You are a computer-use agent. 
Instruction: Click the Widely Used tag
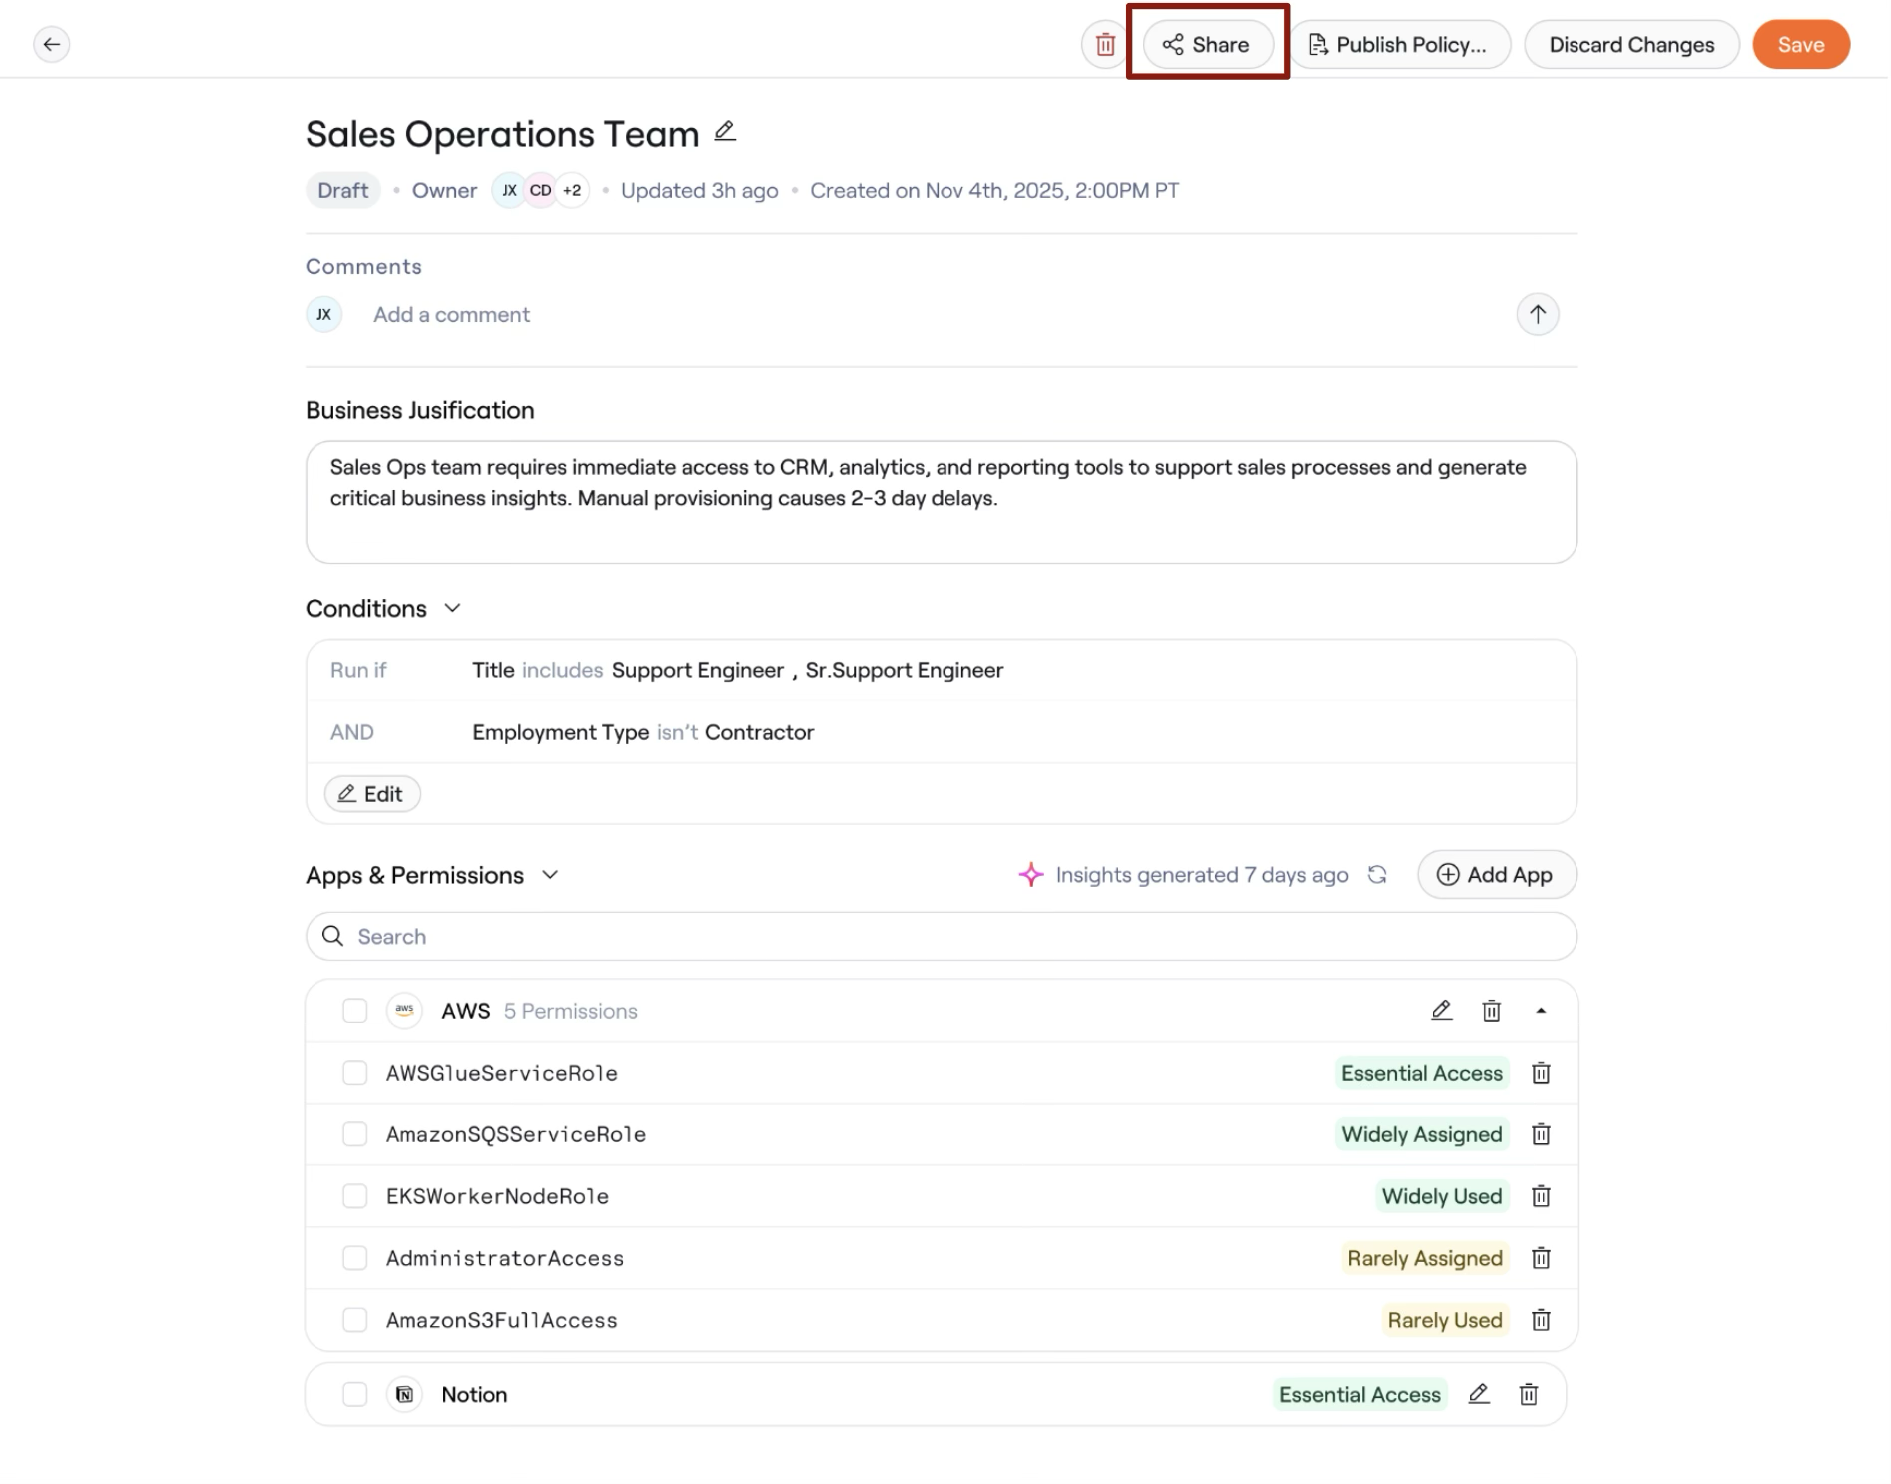tap(1441, 1196)
